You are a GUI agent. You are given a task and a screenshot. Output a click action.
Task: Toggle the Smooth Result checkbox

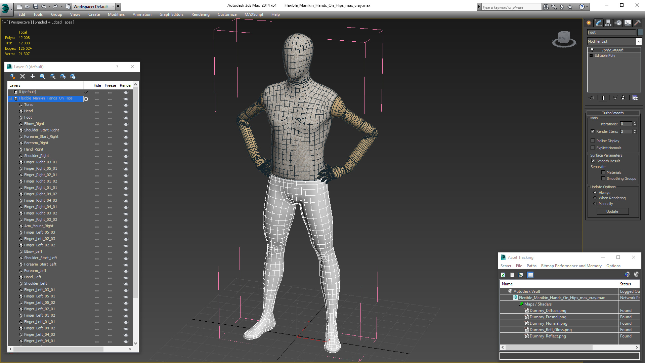(593, 161)
